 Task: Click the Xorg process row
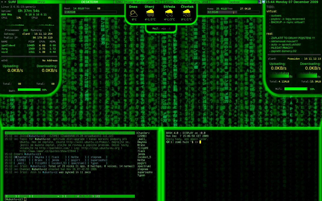[28, 49]
